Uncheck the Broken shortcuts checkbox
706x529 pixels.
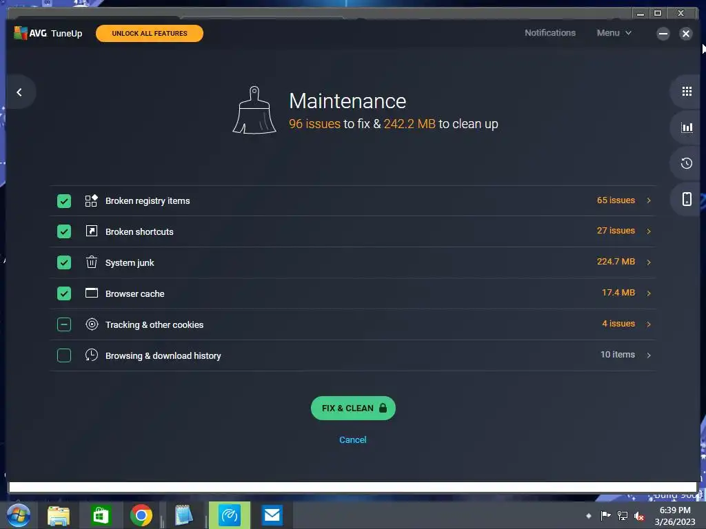pyautogui.click(x=64, y=231)
